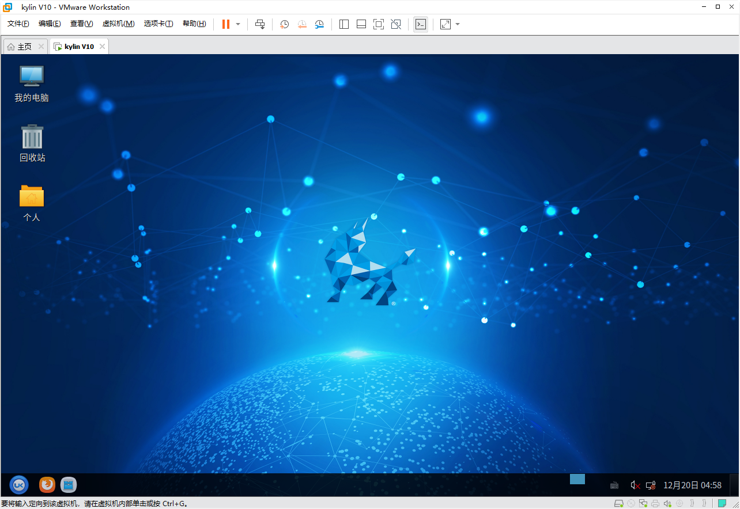The height and width of the screenshot is (509, 740).
Task: Open the 查看(V) menu
Action: click(81, 24)
